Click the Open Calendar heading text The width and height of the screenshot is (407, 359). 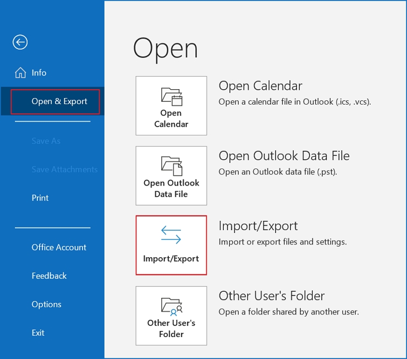click(260, 86)
